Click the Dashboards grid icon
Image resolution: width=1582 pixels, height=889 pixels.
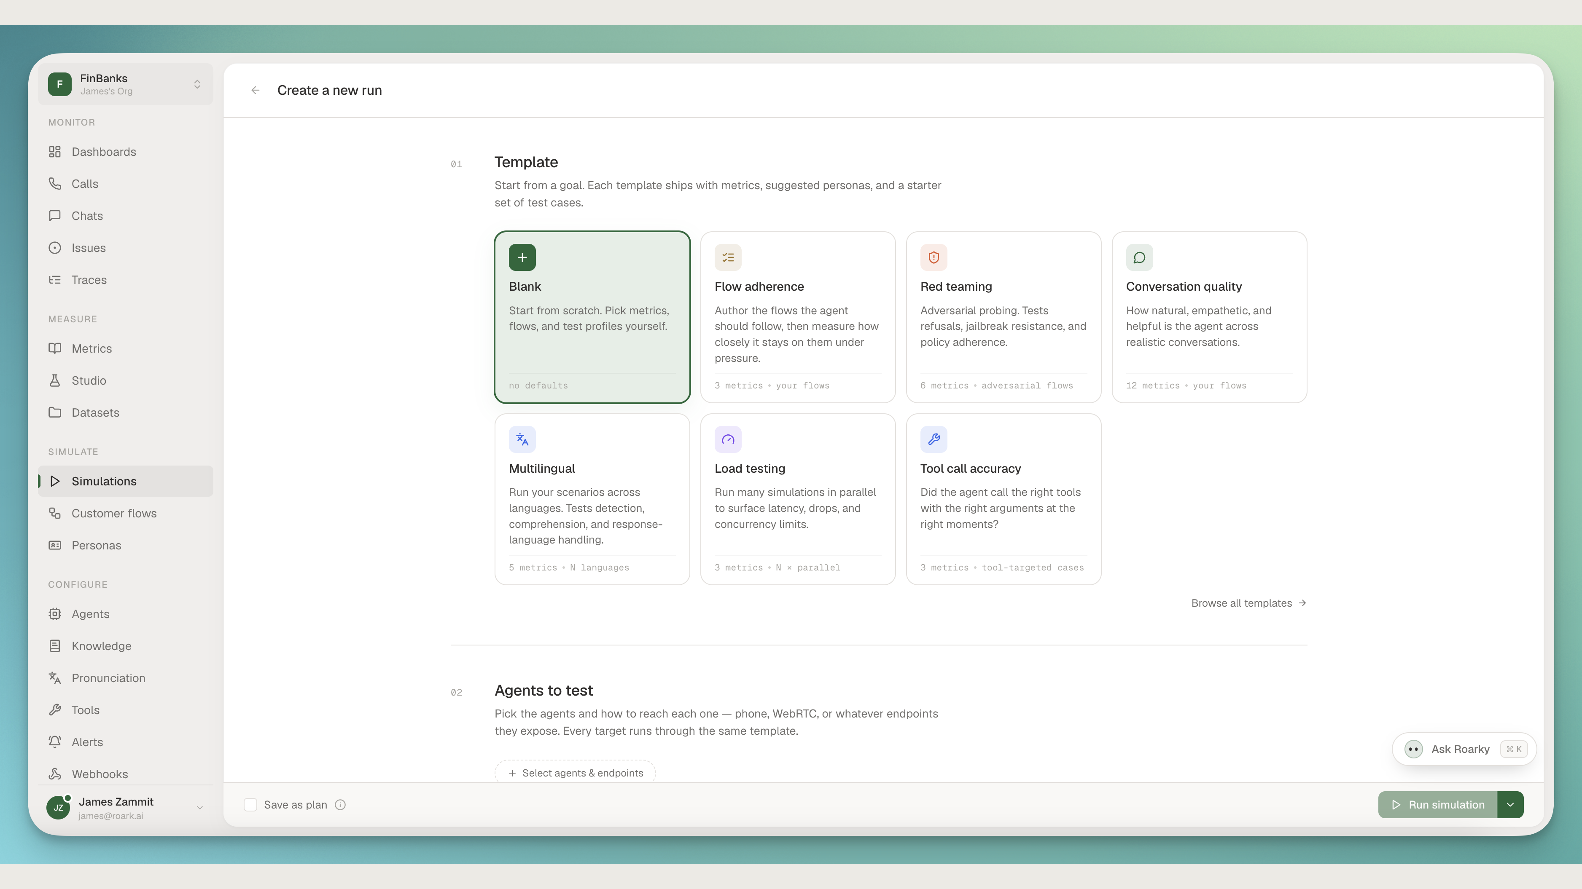tap(55, 152)
